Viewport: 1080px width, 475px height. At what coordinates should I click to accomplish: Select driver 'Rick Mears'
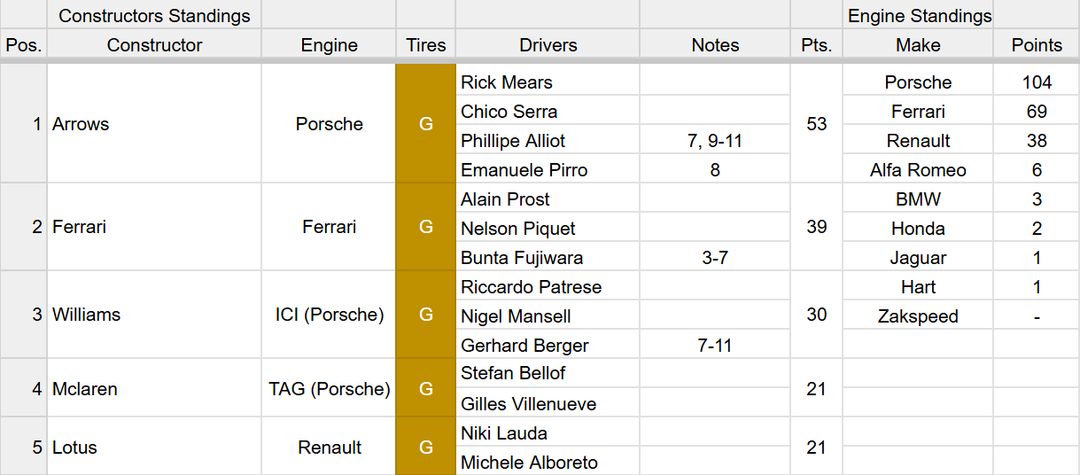[548, 82]
